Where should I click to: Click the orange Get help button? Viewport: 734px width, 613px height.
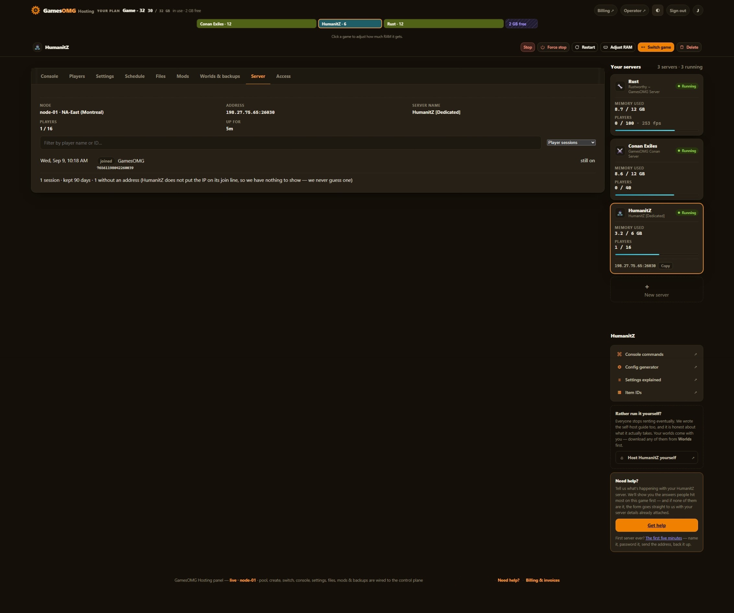(657, 525)
